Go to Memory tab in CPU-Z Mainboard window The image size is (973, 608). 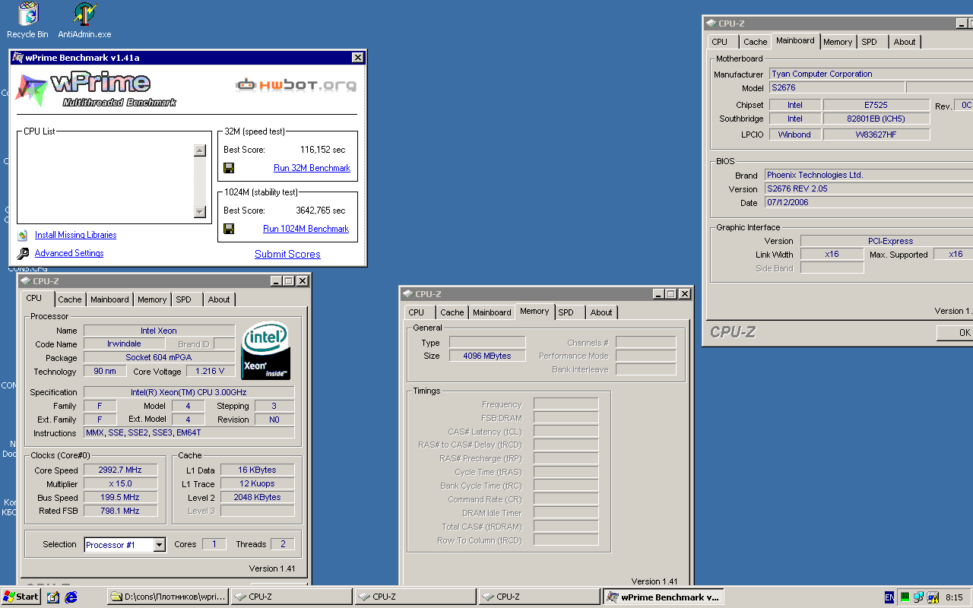point(838,42)
